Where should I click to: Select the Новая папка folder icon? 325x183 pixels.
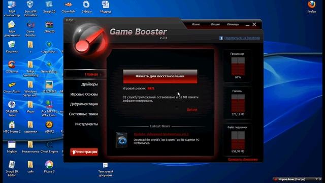(x=30, y=147)
